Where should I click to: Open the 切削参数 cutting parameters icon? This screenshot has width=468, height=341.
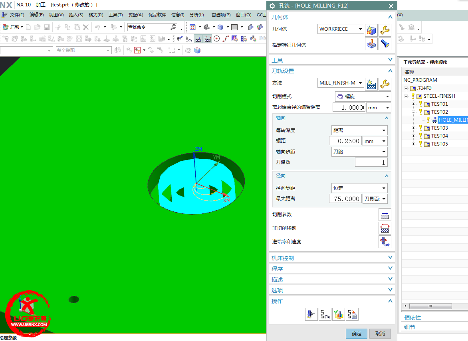point(385,215)
